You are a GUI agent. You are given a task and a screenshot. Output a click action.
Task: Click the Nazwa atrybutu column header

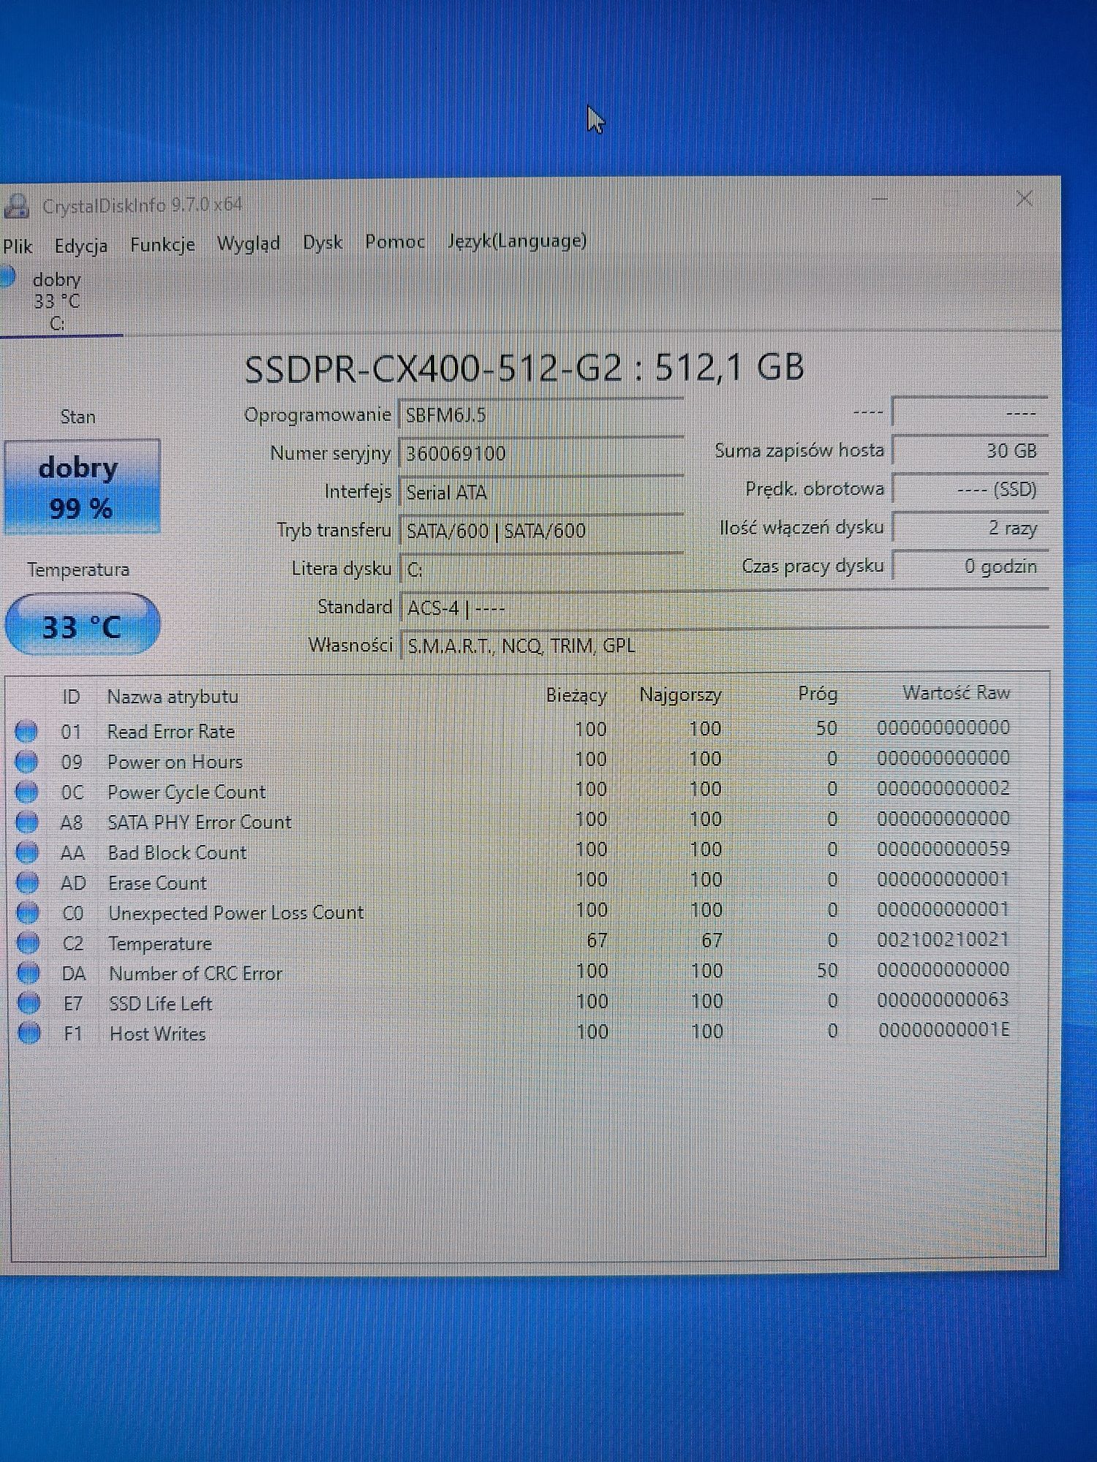click(x=173, y=697)
